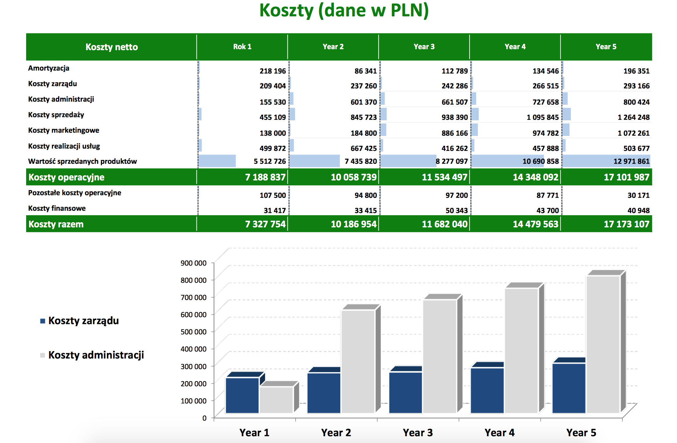Select the cell with value 218 196
The image size is (677, 443).
(273, 71)
